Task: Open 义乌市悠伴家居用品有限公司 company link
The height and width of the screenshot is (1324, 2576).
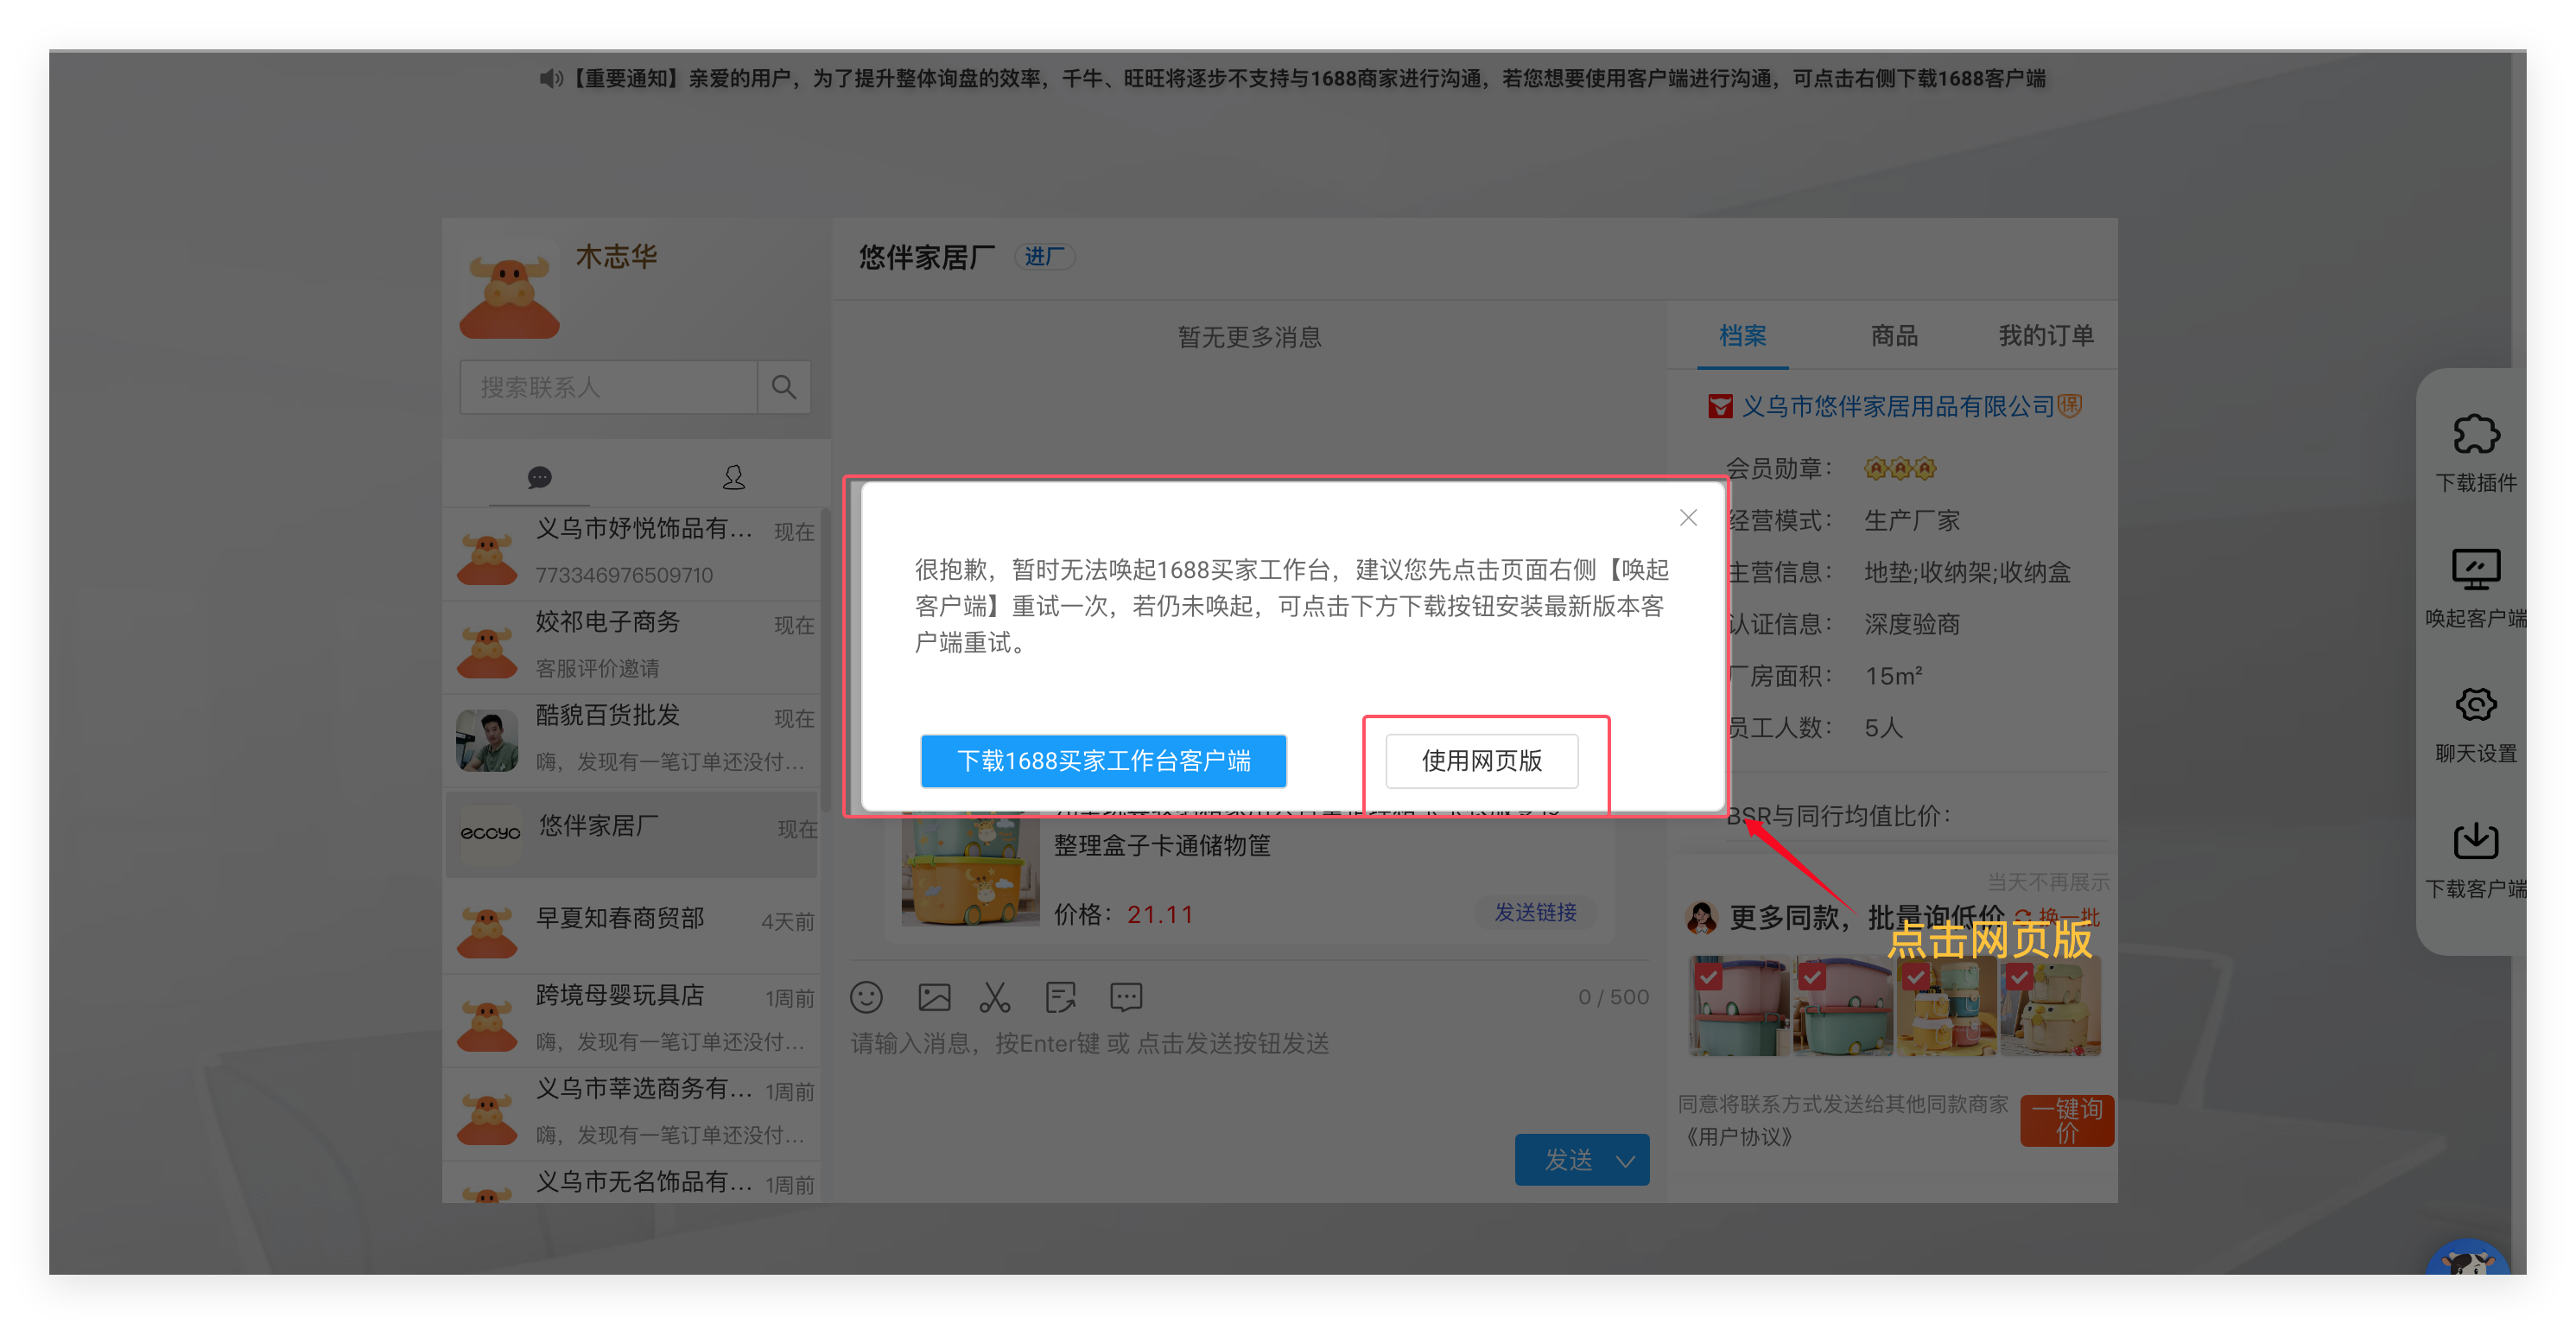Action: tap(1897, 406)
